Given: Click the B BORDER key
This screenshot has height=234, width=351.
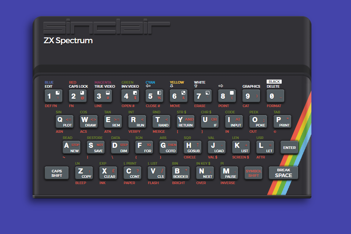Looking at the screenshot, I should coord(180,173).
